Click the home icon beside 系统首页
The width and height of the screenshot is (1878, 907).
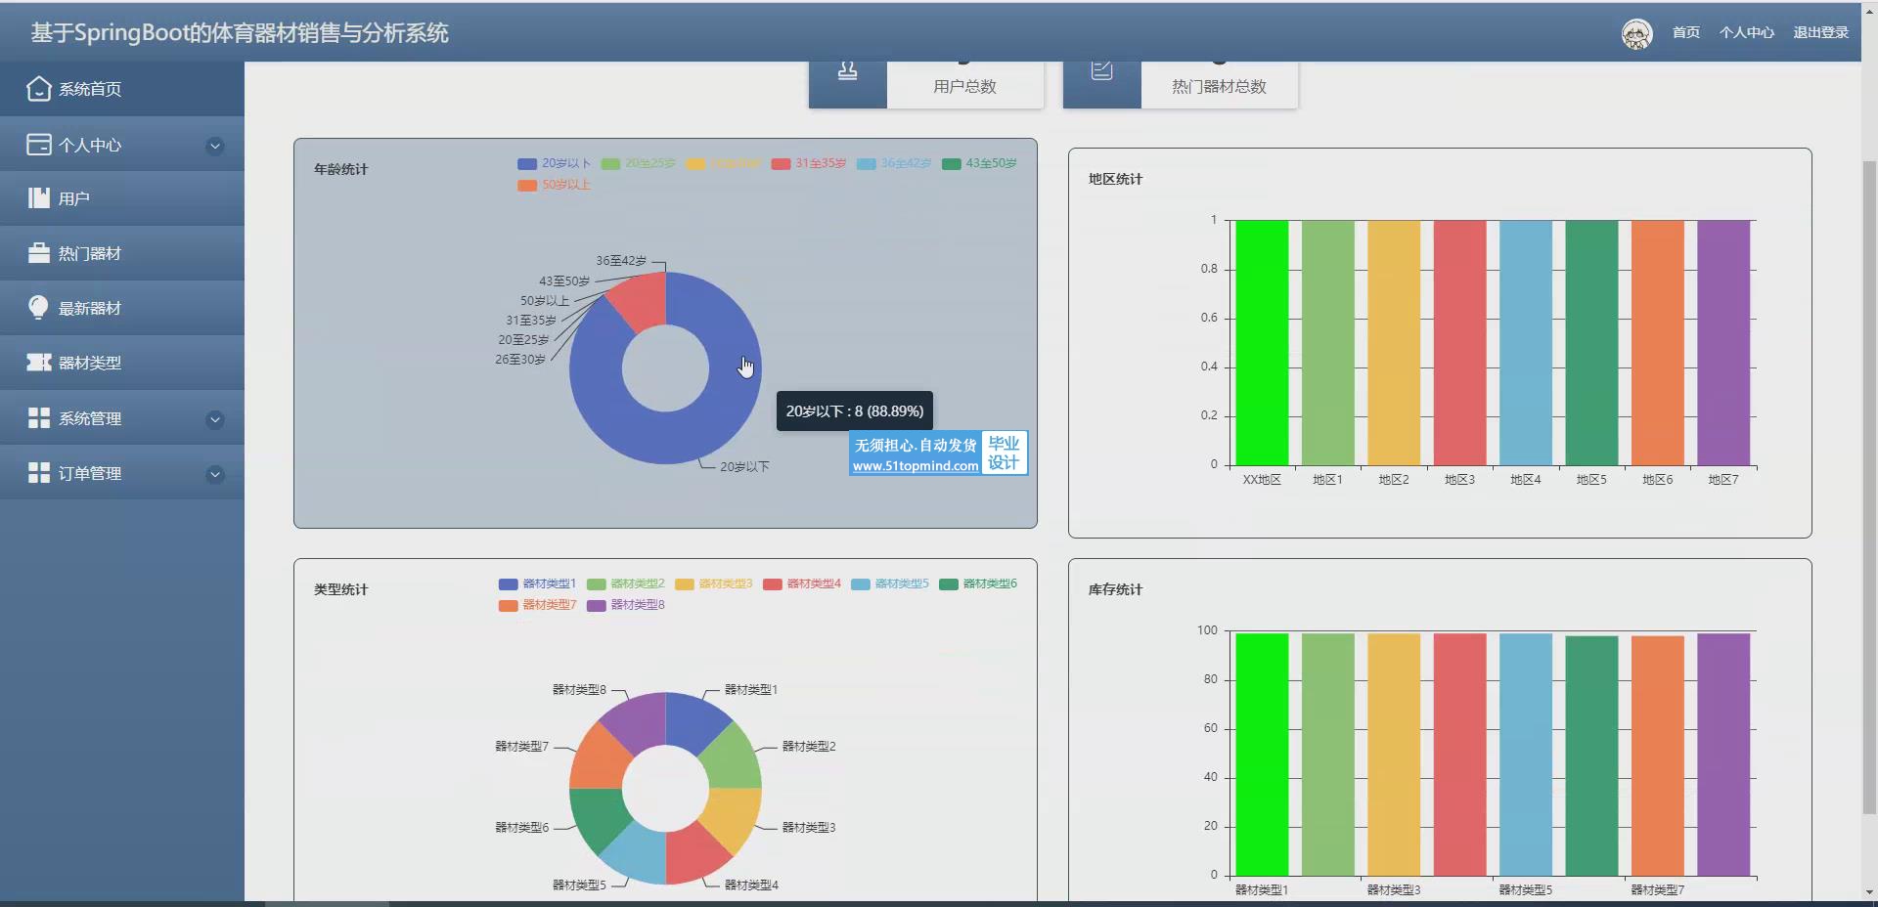click(x=38, y=89)
